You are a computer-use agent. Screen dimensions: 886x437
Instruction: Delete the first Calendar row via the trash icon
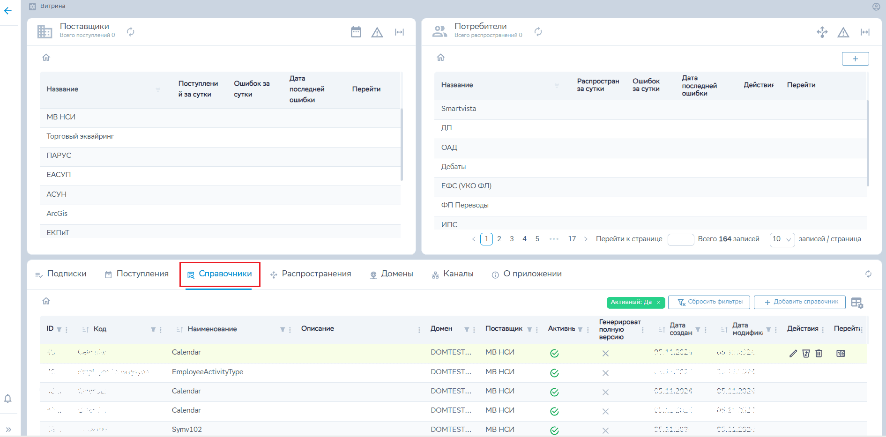pos(819,354)
